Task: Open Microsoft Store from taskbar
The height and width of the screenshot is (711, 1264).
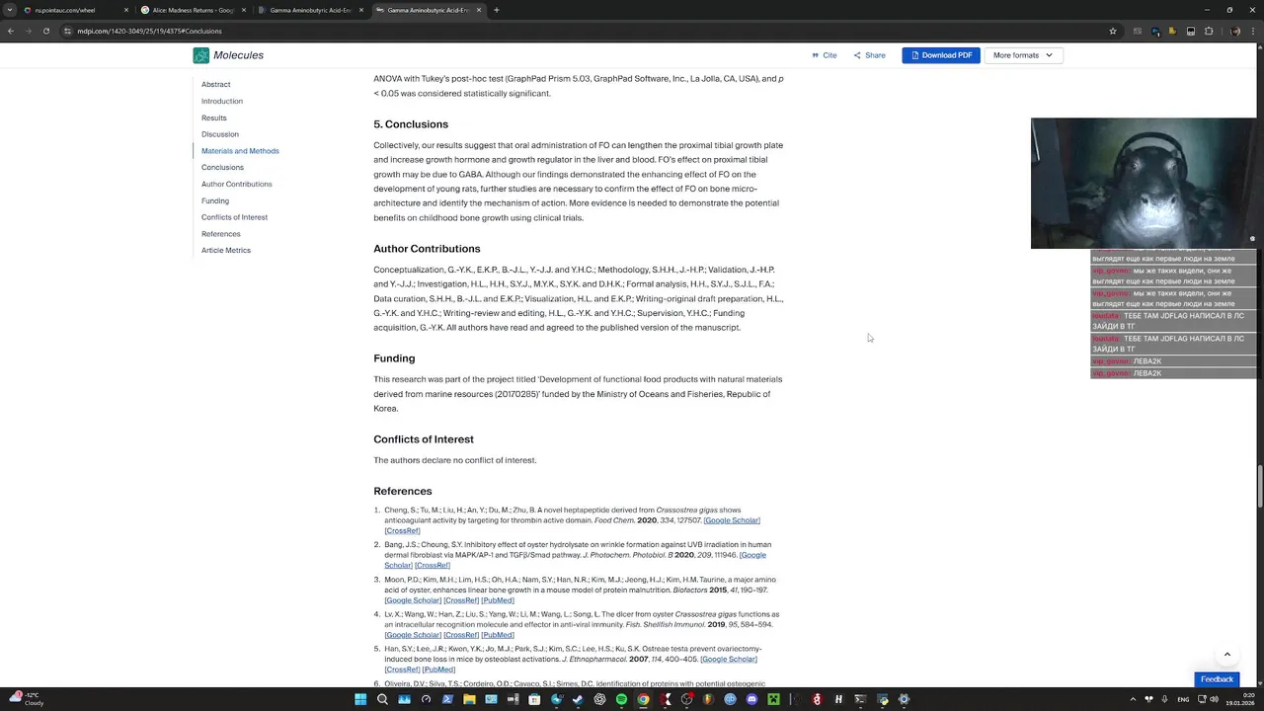Action: tap(534, 699)
